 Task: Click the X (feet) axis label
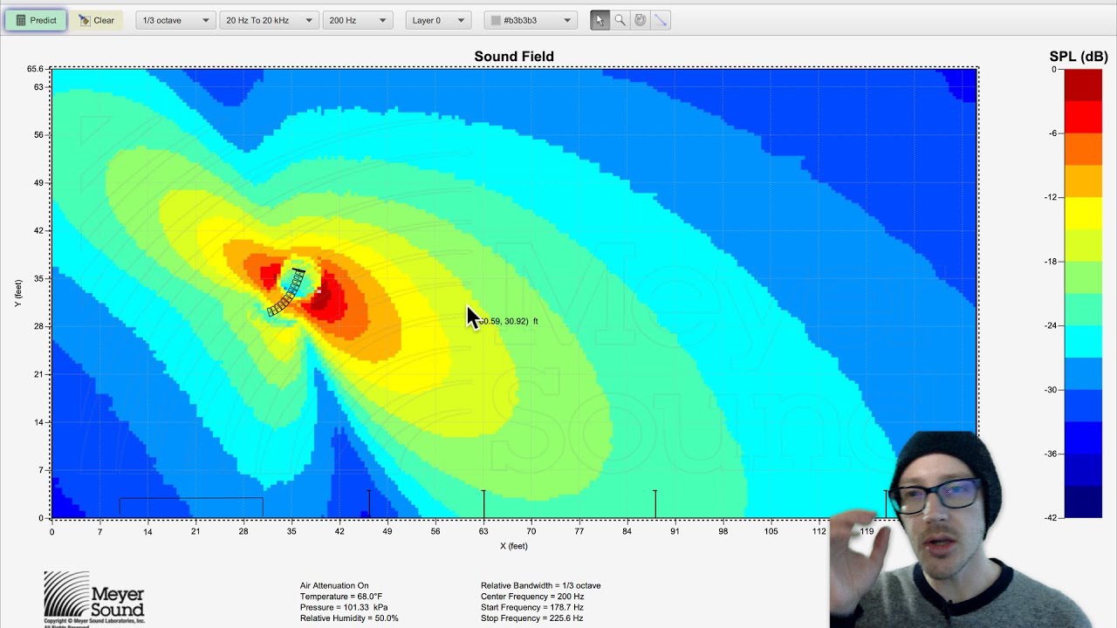pyautogui.click(x=514, y=546)
